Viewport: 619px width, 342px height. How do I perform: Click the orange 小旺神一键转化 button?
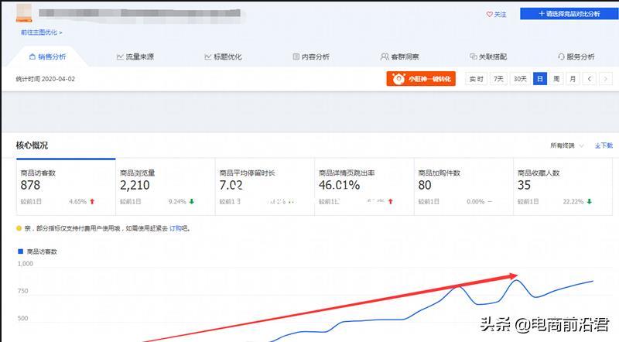pos(421,79)
